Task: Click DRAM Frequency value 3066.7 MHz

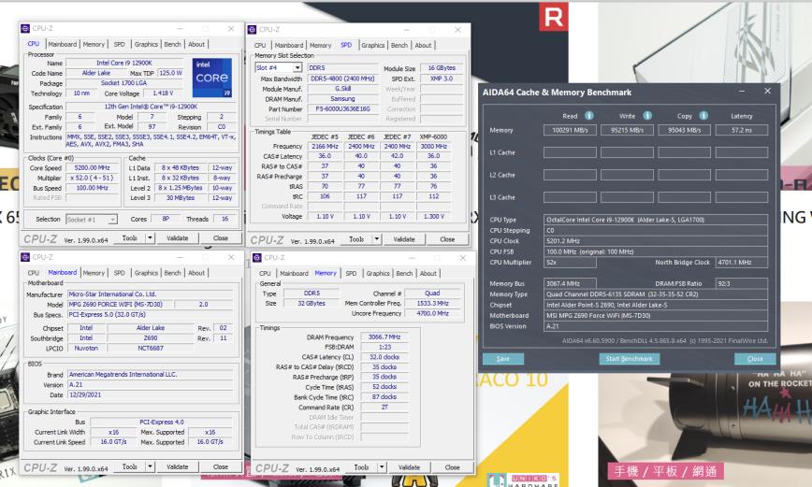Action: click(x=384, y=337)
